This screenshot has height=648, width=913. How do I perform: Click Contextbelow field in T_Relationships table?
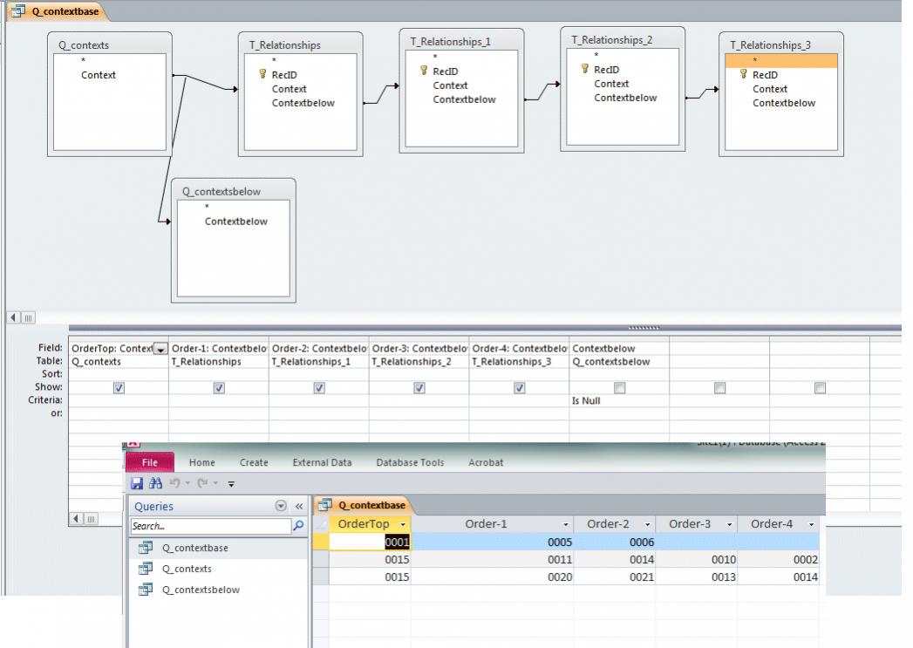303,103
